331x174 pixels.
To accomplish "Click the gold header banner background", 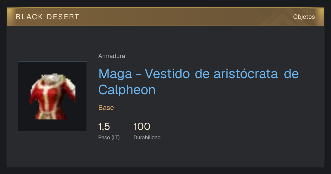I will pyautogui.click(x=165, y=17).
